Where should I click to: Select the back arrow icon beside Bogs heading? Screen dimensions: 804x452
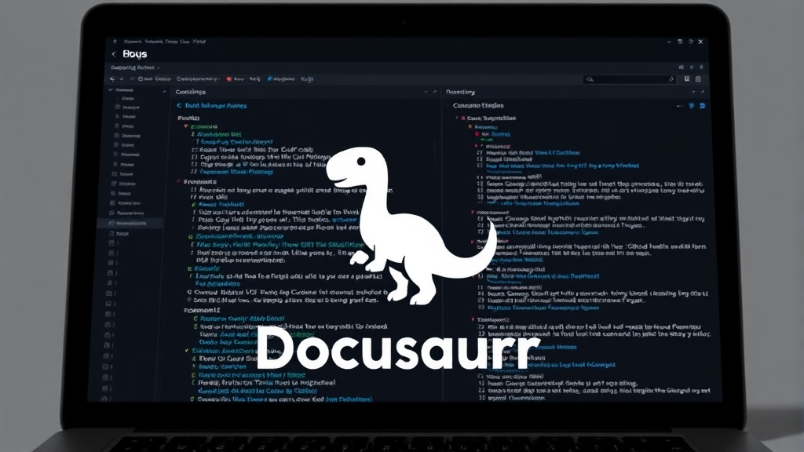114,53
